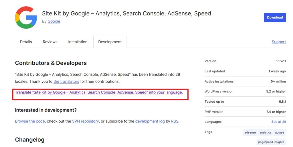
Task: View the development log link
Action: 150,121
